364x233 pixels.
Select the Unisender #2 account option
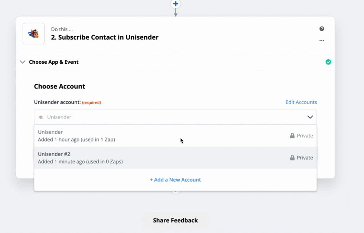click(x=175, y=158)
